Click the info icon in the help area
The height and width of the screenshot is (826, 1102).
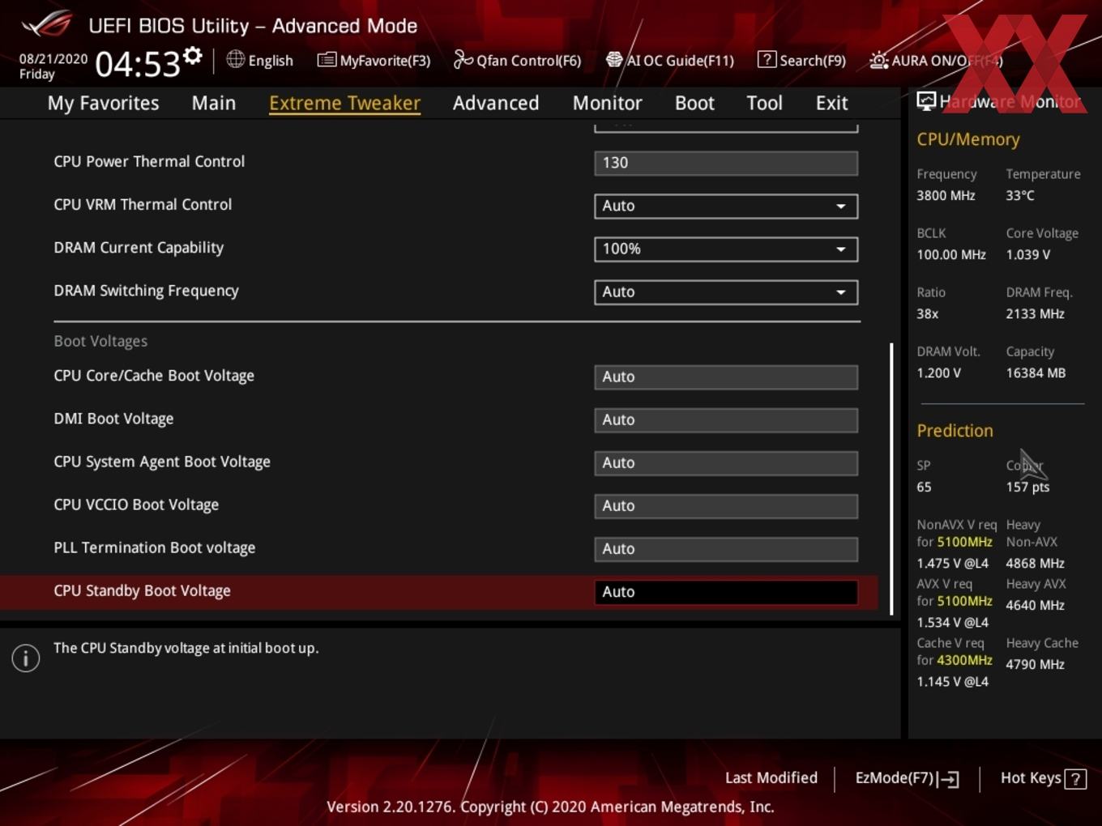pyautogui.click(x=26, y=658)
